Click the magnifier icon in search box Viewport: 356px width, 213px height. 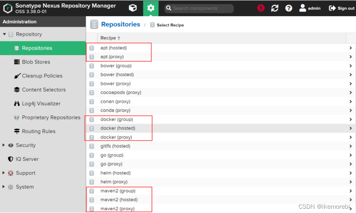[x=169, y=8]
